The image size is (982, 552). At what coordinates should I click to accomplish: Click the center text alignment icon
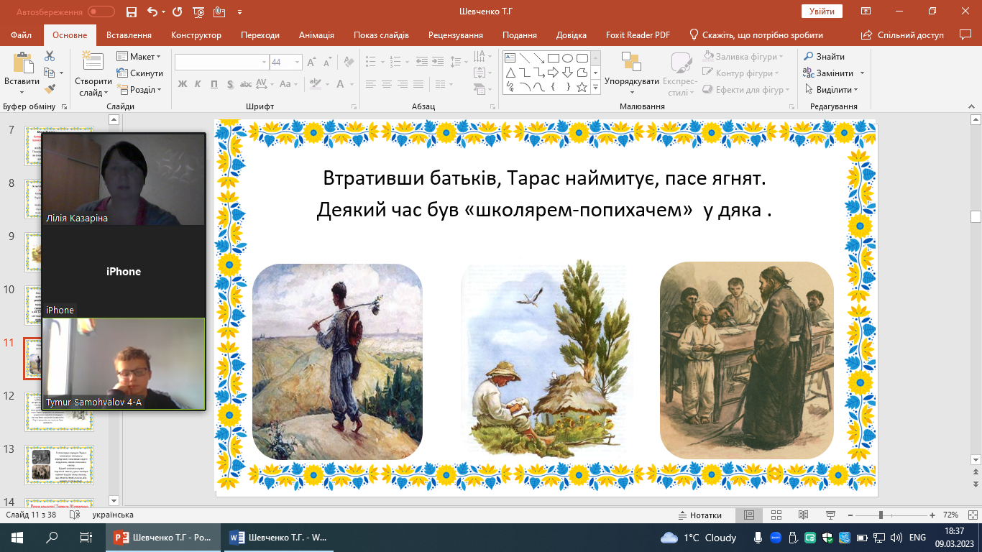387,84
